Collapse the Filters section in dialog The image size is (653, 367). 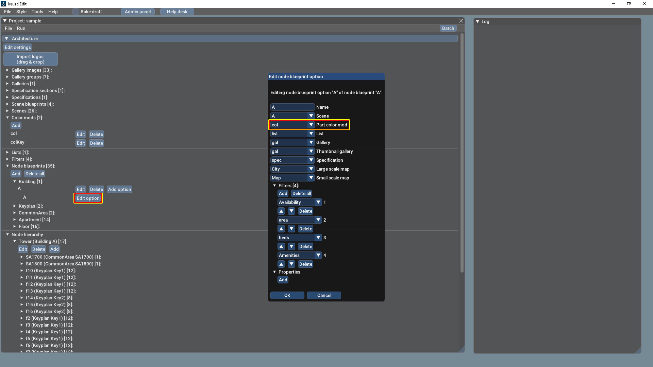pos(274,186)
